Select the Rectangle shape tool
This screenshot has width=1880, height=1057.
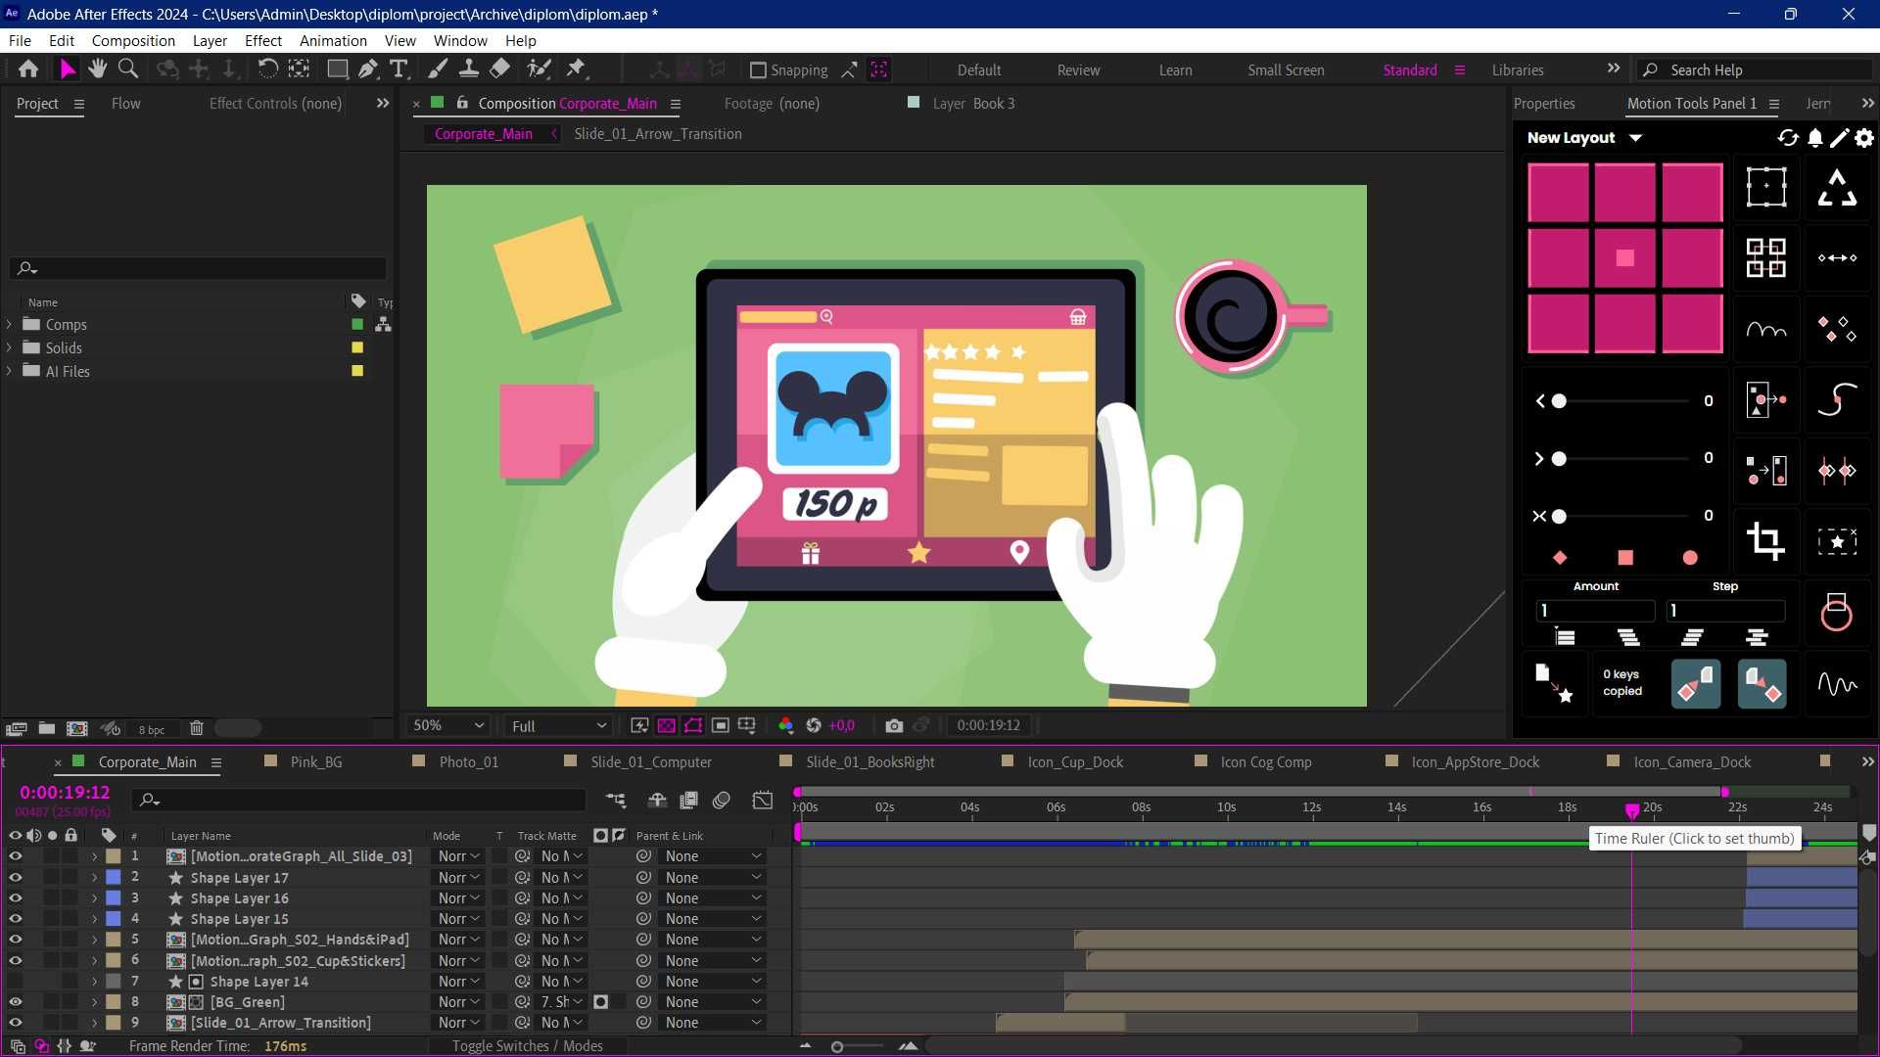point(338,69)
